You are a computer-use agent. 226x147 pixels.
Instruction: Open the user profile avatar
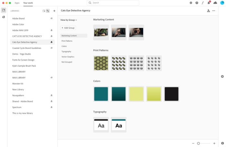(222, 3)
